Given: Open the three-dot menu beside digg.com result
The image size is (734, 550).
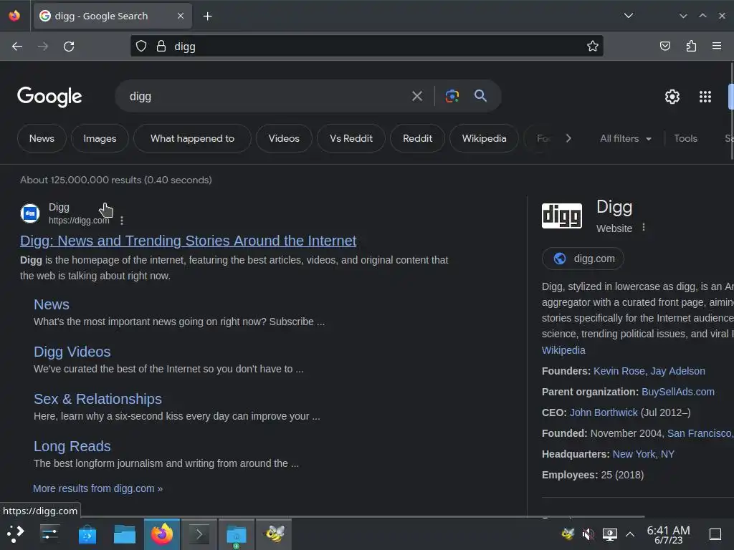Looking at the screenshot, I should click(122, 221).
